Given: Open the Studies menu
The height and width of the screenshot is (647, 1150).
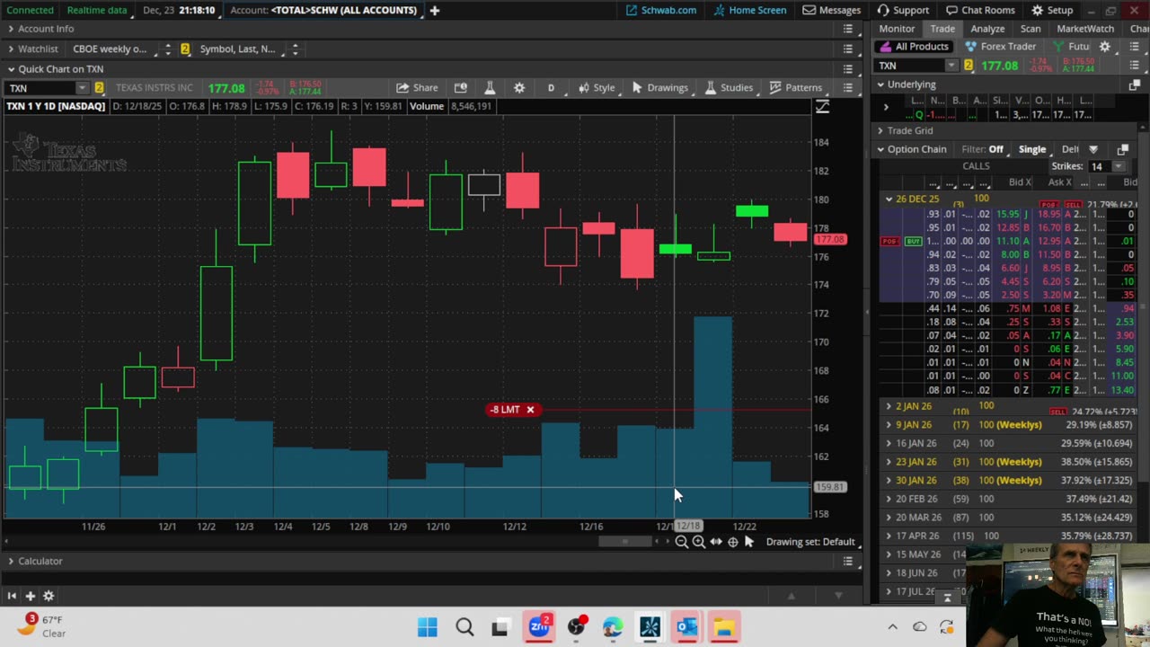Looking at the screenshot, I should (x=729, y=88).
